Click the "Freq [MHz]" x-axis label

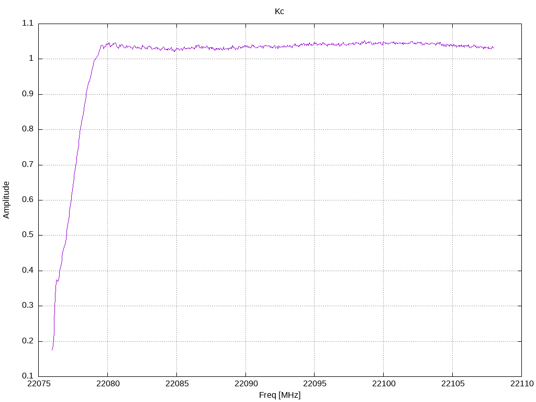tap(280, 395)
